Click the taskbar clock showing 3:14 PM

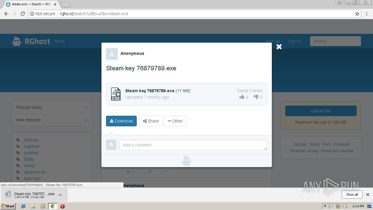pos(358,206)
